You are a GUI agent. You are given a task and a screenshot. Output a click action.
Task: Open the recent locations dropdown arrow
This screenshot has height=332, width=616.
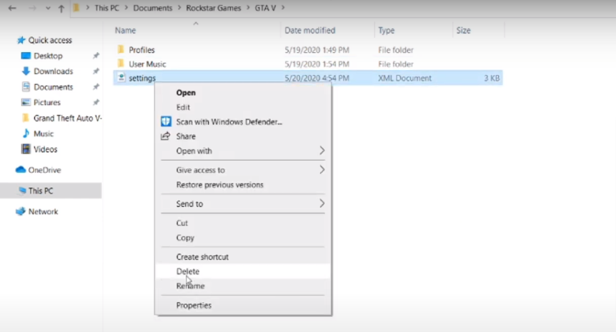pyautogui.click(x=48, y=9)
